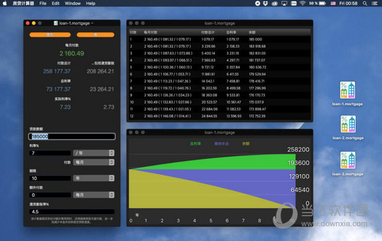382x241 pixels.
Task: Select row 6 showing 179 529.94 balance
Action: (x=220, y=74)
